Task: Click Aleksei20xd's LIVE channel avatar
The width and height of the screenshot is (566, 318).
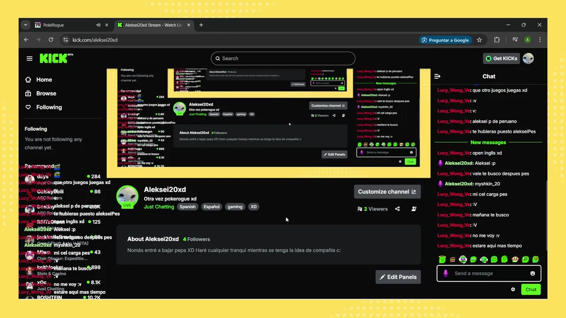Action: pyautogui.click(x=127, y=197)
